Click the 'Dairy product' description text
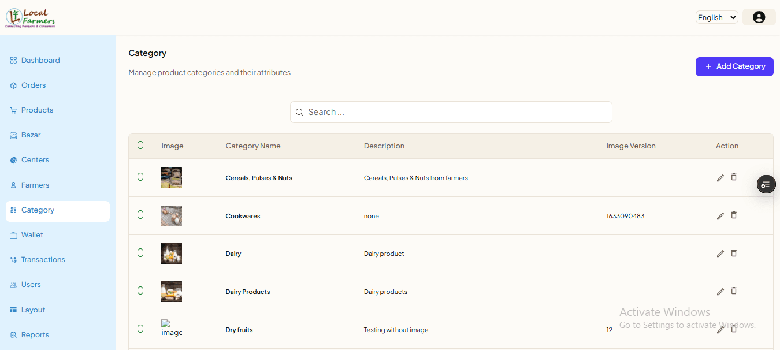Image resolution: width=780 pixels, height=350 pixels. click(x=384, y=254)
